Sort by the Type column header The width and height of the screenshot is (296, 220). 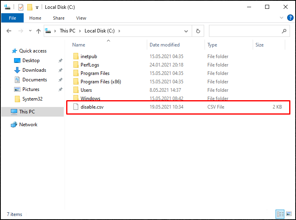[x=212, y=45]
